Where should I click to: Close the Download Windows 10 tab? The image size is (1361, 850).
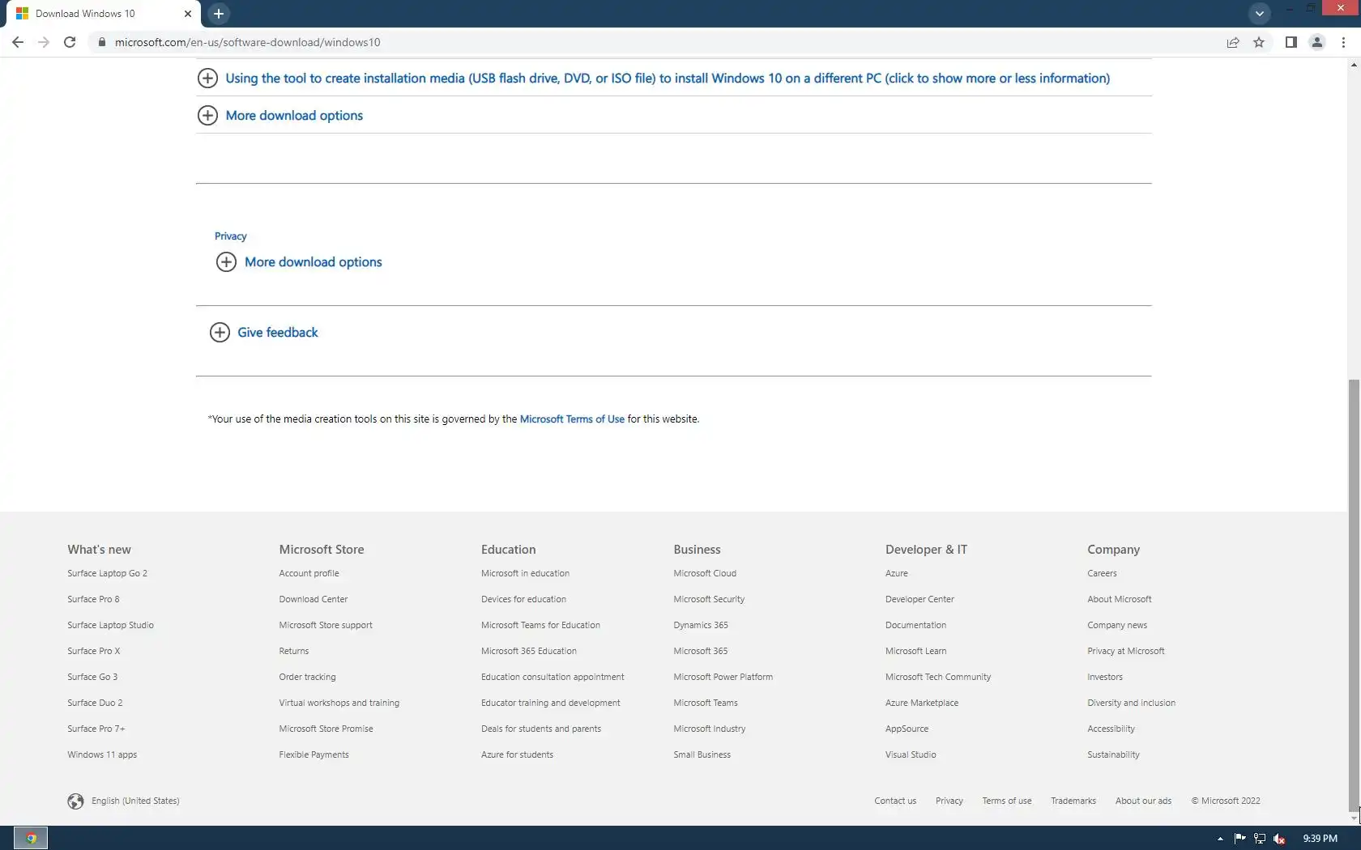188,14
